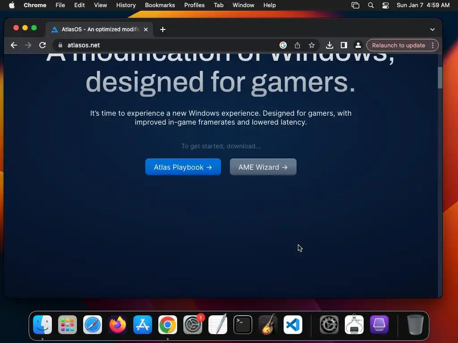458x343 pixels.
Task: Open the Chrome app menu
Action: 35,5
